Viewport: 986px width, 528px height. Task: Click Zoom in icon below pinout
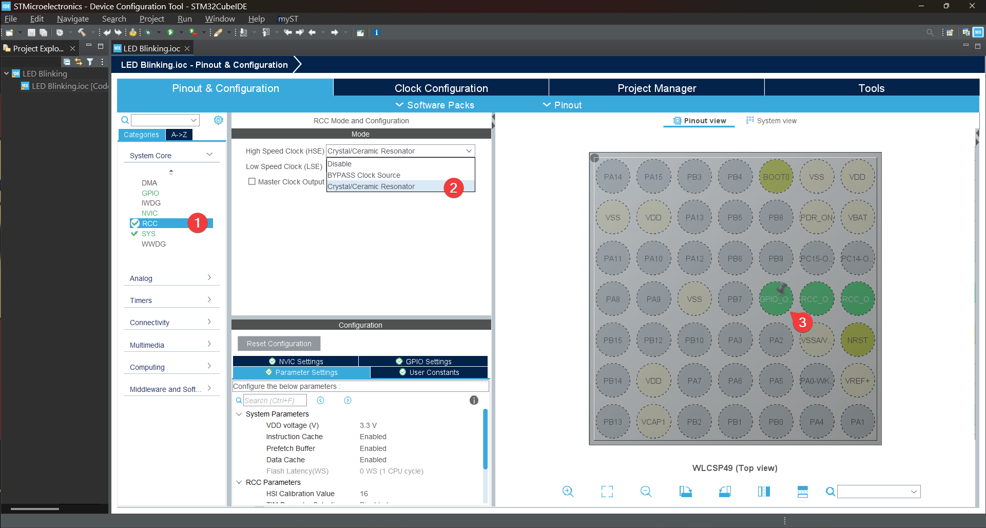(x=568, y=492)
